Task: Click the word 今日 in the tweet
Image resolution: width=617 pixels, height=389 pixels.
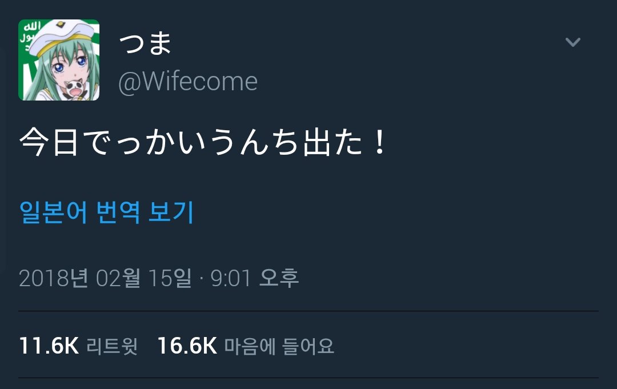Action: click(49, 142)
